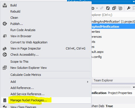The width and height of the screenshot is (135, 108).
Task: Click the NuGet package icon
Action: (x=5, y=100)
